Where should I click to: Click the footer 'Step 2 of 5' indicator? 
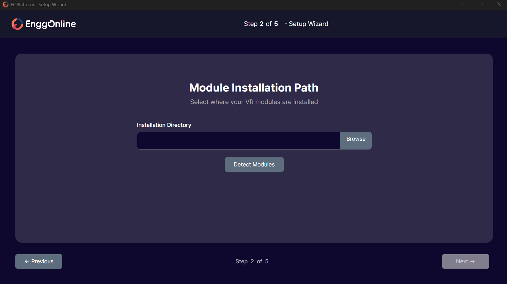[252, 261]
